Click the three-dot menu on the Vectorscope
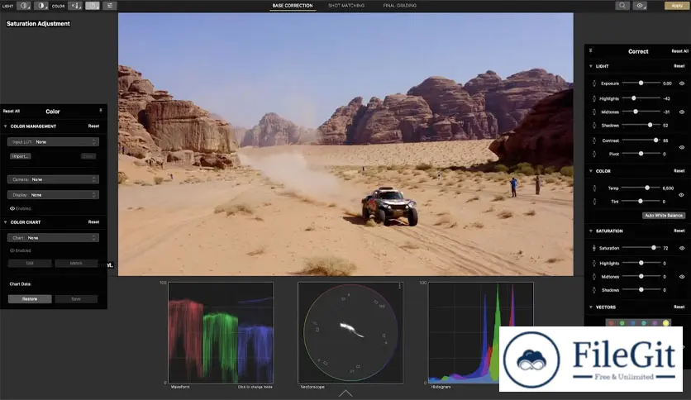Viewport: 691px width, 400px height. [399, 286]
